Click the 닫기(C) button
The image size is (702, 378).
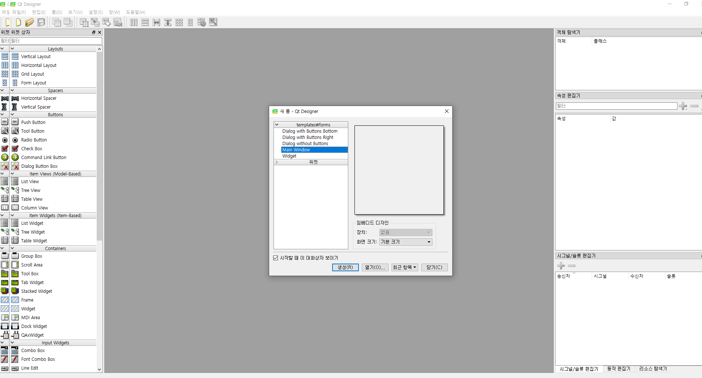tap(434, 267)
